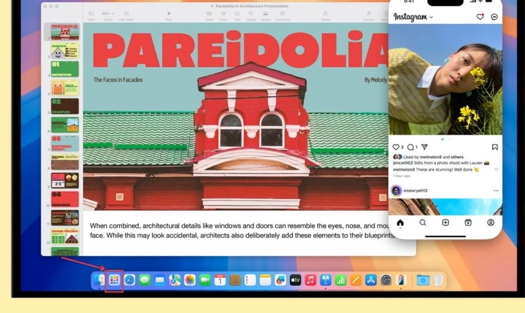The image size is (525, 313).
Task: Open Instagram Search tab
Action: [x=423, y=222]
